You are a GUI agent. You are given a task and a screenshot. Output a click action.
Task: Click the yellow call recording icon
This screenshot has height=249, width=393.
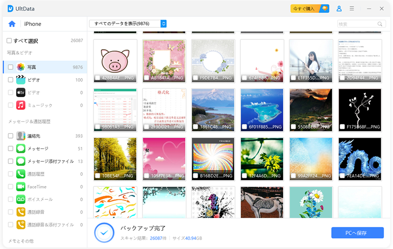coord(21,212)
